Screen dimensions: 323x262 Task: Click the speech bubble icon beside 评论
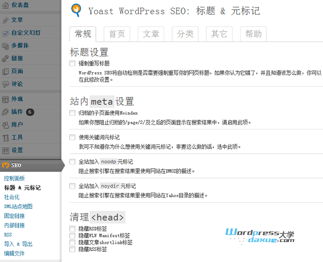pos(5,84)
